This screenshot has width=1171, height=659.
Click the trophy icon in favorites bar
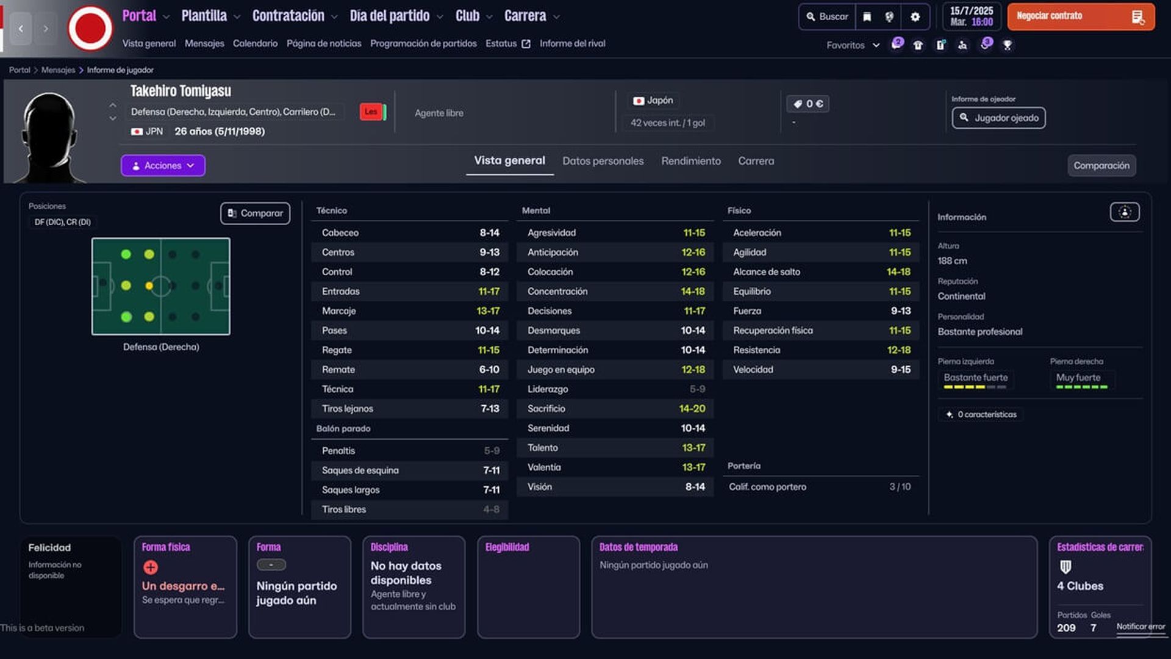click(x=1007, y=45)
